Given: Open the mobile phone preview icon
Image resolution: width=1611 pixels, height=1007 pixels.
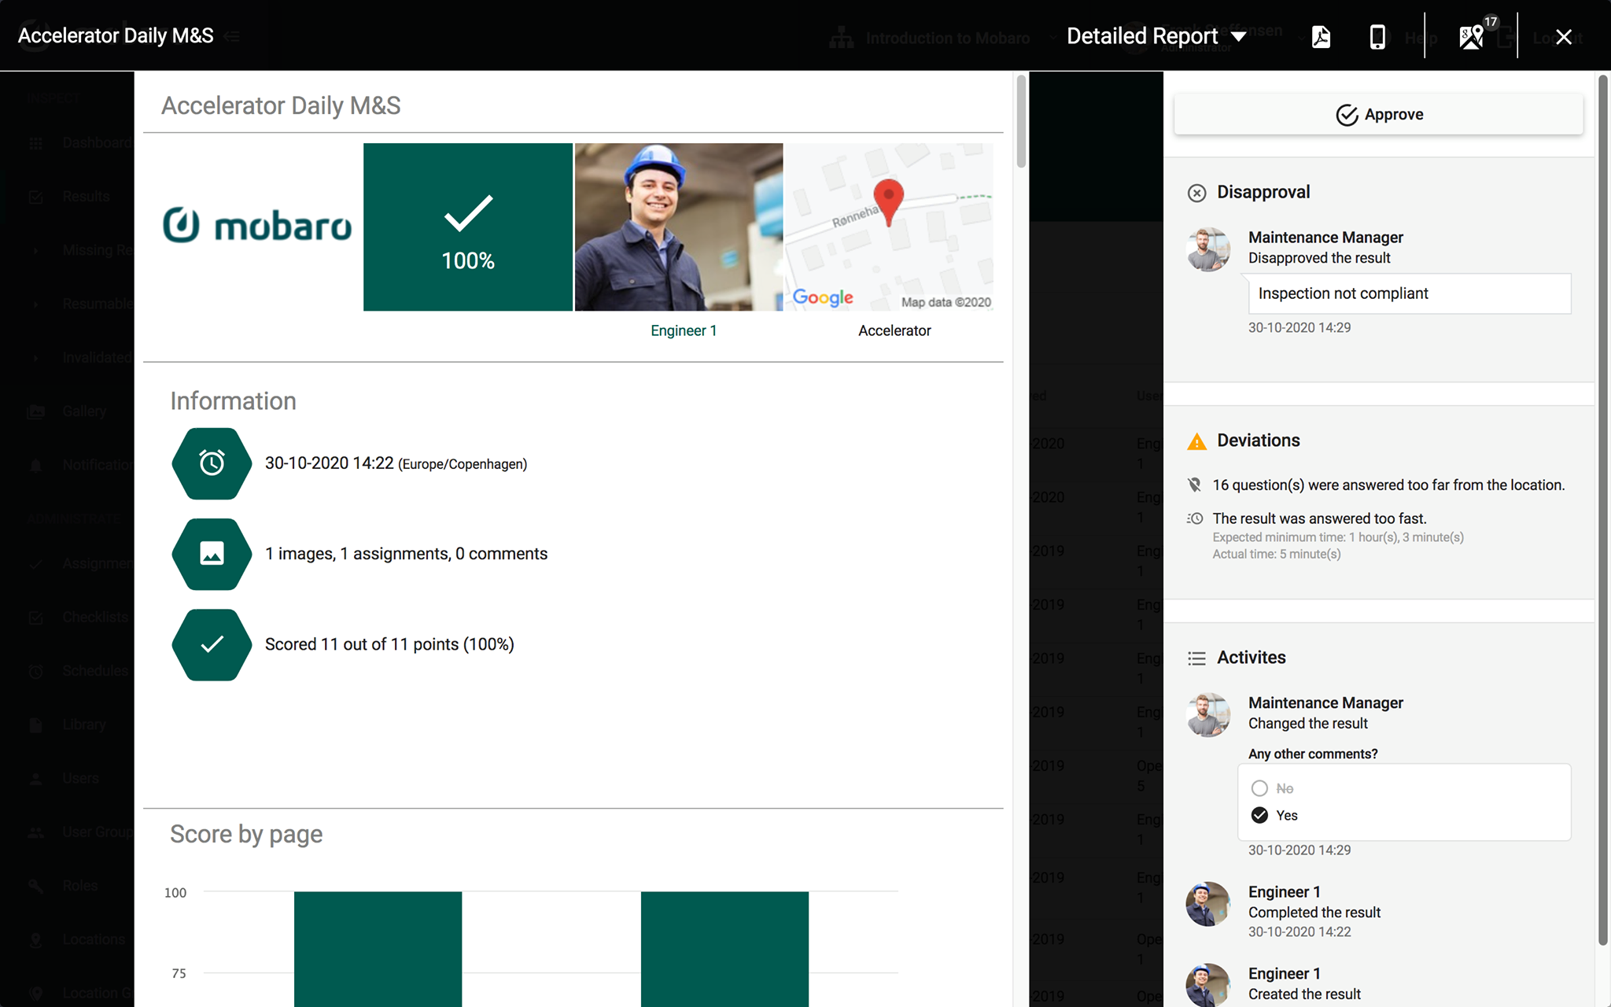Looking at the screenshot, I should [1377, 37].
